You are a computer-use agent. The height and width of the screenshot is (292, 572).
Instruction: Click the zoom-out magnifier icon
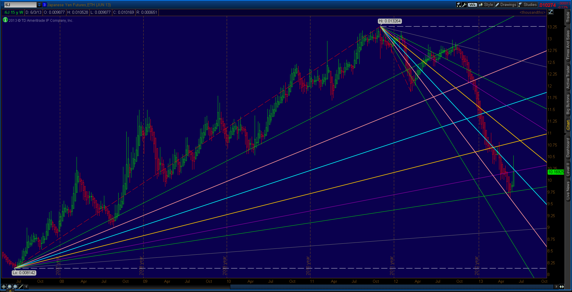(15, 287)
